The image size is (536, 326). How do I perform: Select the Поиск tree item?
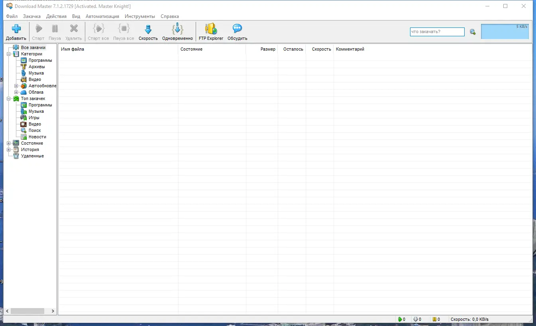[35, 131]
